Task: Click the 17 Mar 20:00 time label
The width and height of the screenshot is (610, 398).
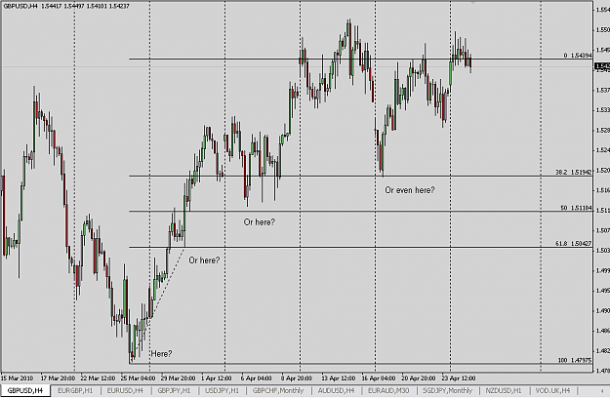Action: pos(58,378)
